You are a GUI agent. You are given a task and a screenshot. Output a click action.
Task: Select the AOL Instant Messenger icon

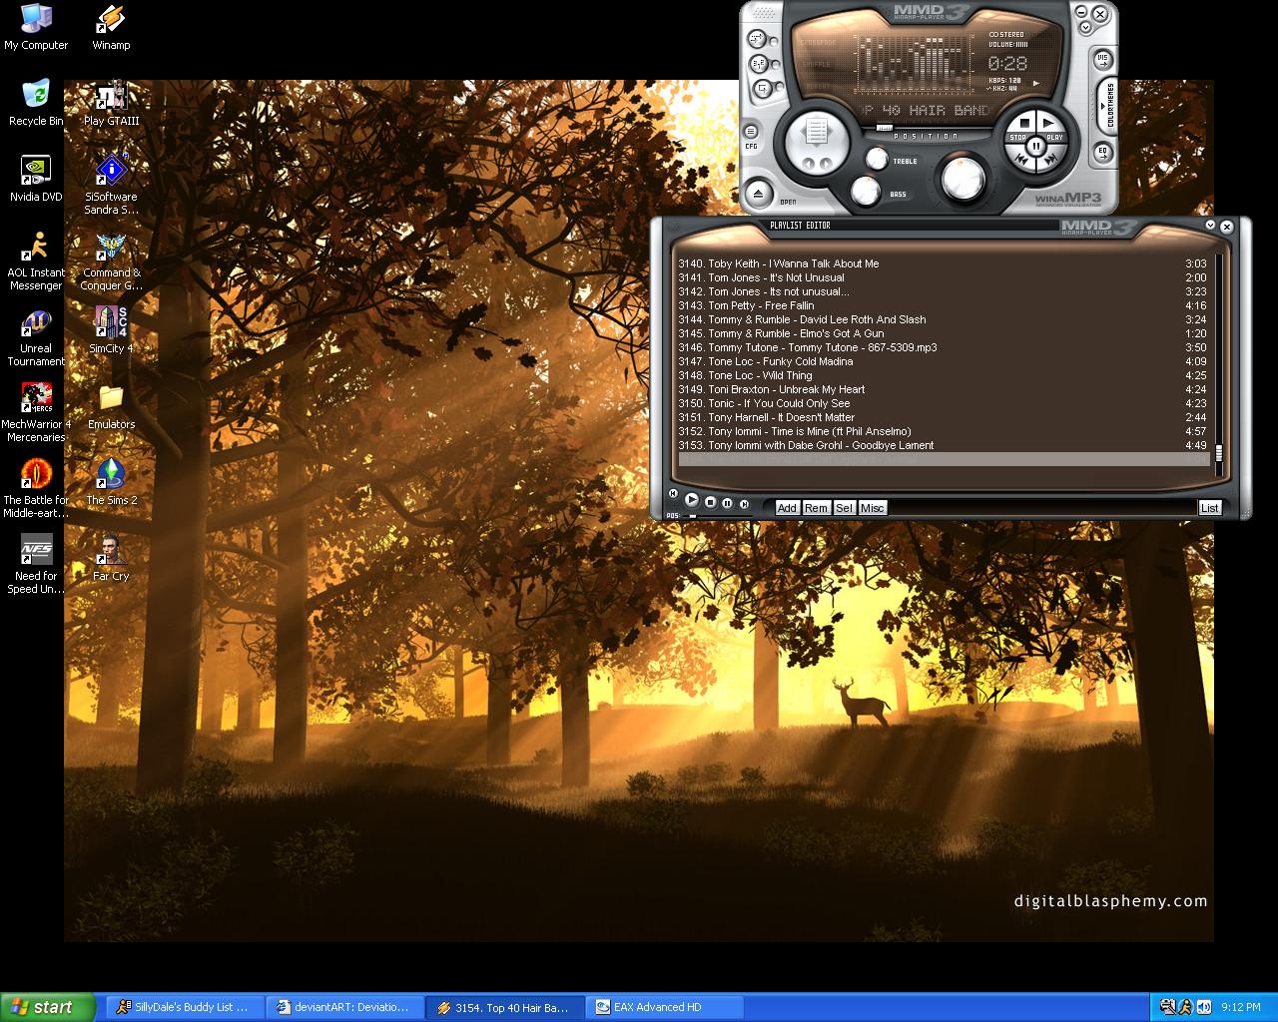[x=36, y=260]
